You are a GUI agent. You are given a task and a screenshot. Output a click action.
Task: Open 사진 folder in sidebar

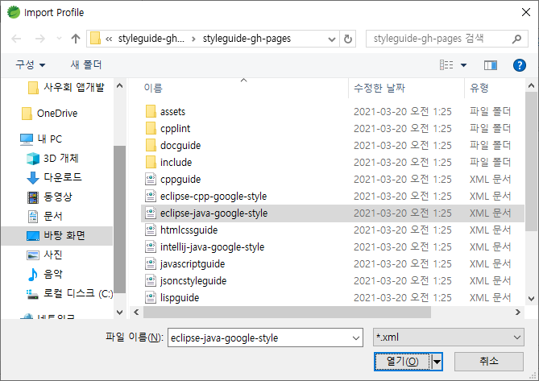click(x=44, y=255)
